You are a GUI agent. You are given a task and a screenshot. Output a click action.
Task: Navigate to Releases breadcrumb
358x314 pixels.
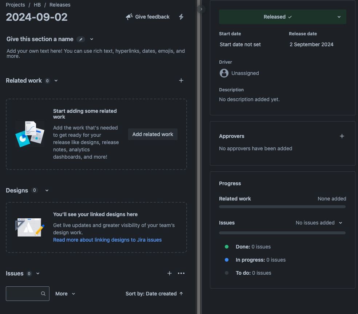(60, 5)
